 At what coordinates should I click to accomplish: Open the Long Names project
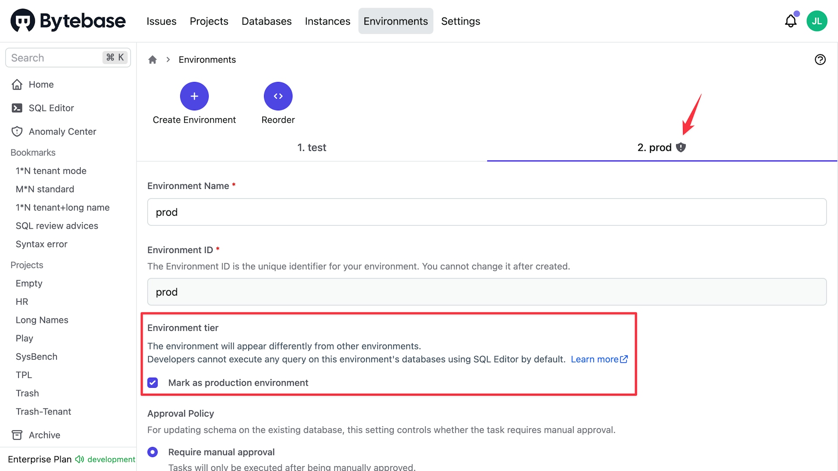point(42,320)
